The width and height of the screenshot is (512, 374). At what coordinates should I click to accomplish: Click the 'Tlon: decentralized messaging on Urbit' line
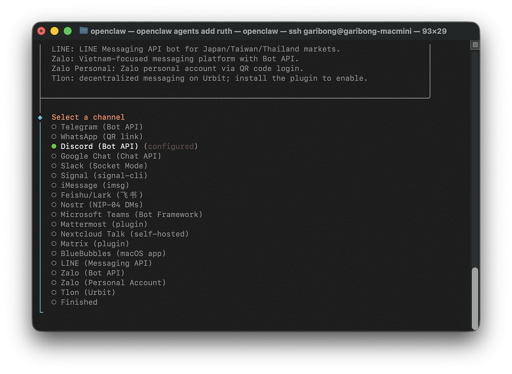(x=210, y=78)
